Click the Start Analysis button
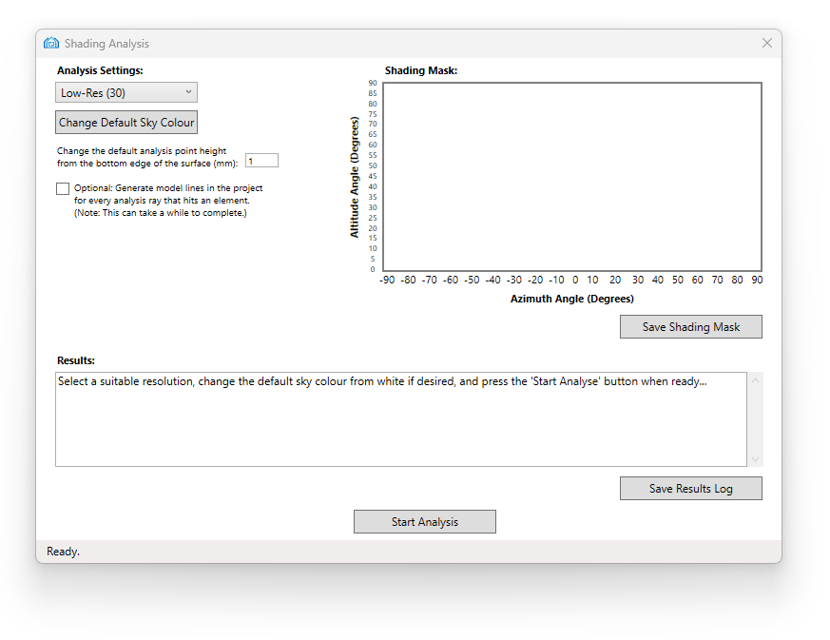Viewport: 830px width, 640px height. tap(425, 521)
